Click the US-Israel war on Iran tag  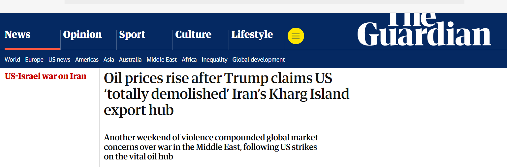pos(46,76)
